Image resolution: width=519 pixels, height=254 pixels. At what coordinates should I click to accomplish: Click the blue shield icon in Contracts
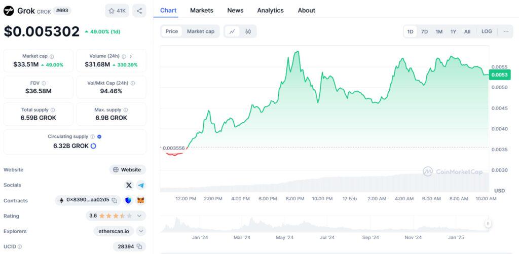coord(128,201)
